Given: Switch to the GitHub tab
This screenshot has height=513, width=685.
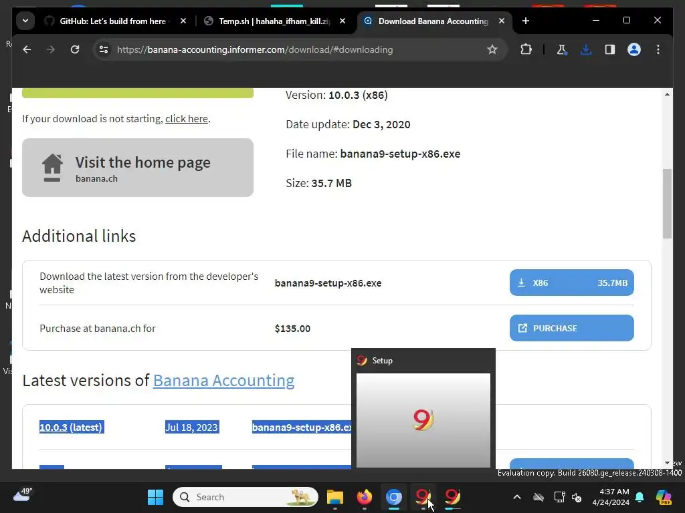Looking at the screenshot, I should [x=112, y=21].
